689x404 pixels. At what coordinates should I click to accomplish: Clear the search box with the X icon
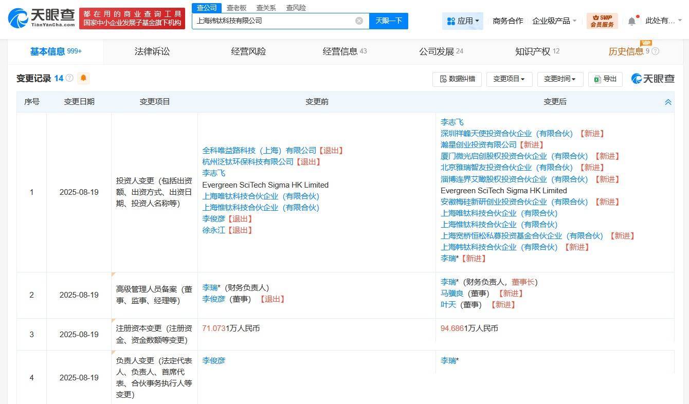coord(359,21)
